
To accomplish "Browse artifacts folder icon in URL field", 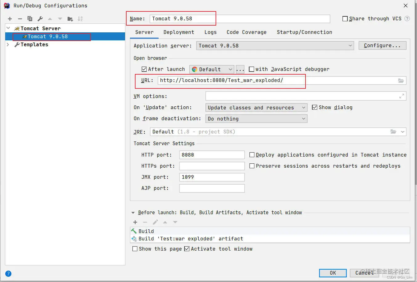I will click(401, 80).
